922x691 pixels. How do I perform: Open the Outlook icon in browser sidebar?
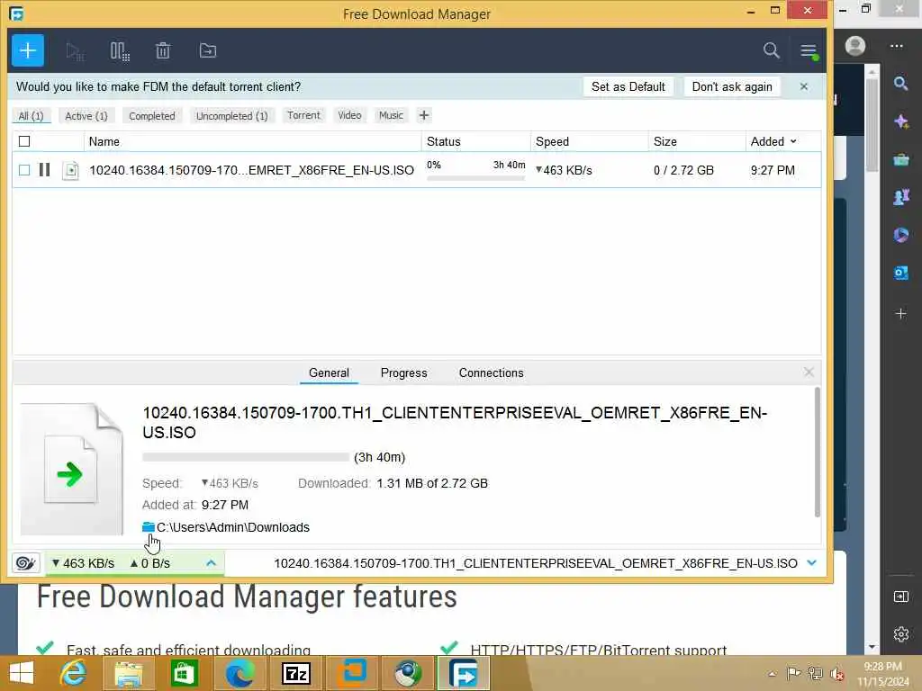click(900, 273)
